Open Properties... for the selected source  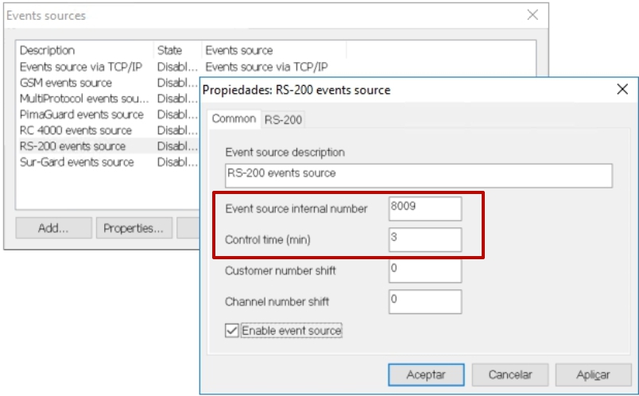pyautogui.click(x=133, y=228)
